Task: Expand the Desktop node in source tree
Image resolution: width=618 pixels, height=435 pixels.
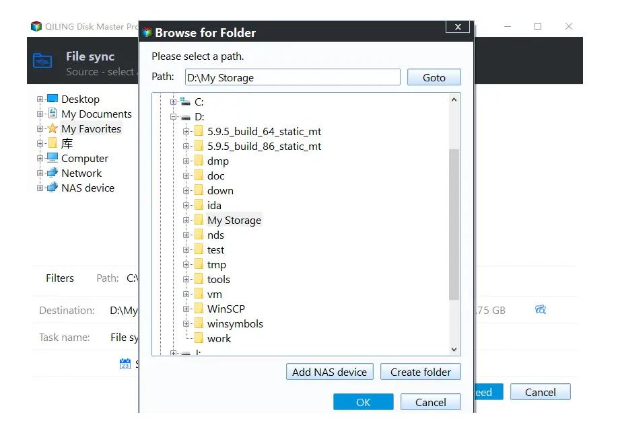Action: (x=40, y=100)
